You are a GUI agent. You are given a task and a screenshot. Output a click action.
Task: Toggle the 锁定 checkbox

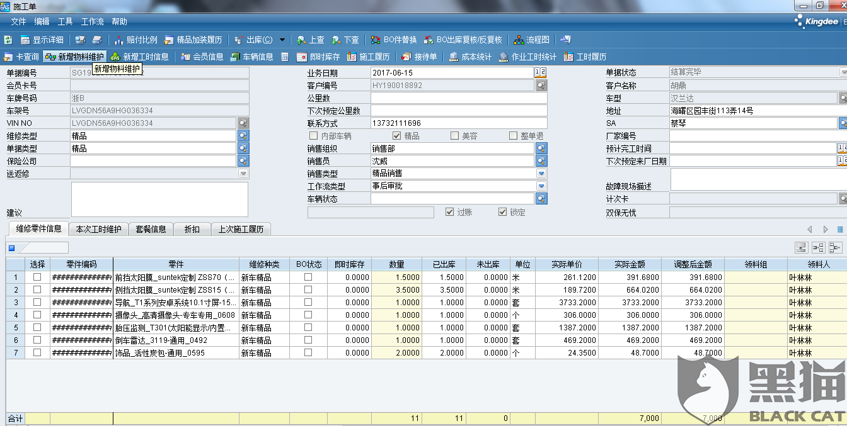(503, 212)
